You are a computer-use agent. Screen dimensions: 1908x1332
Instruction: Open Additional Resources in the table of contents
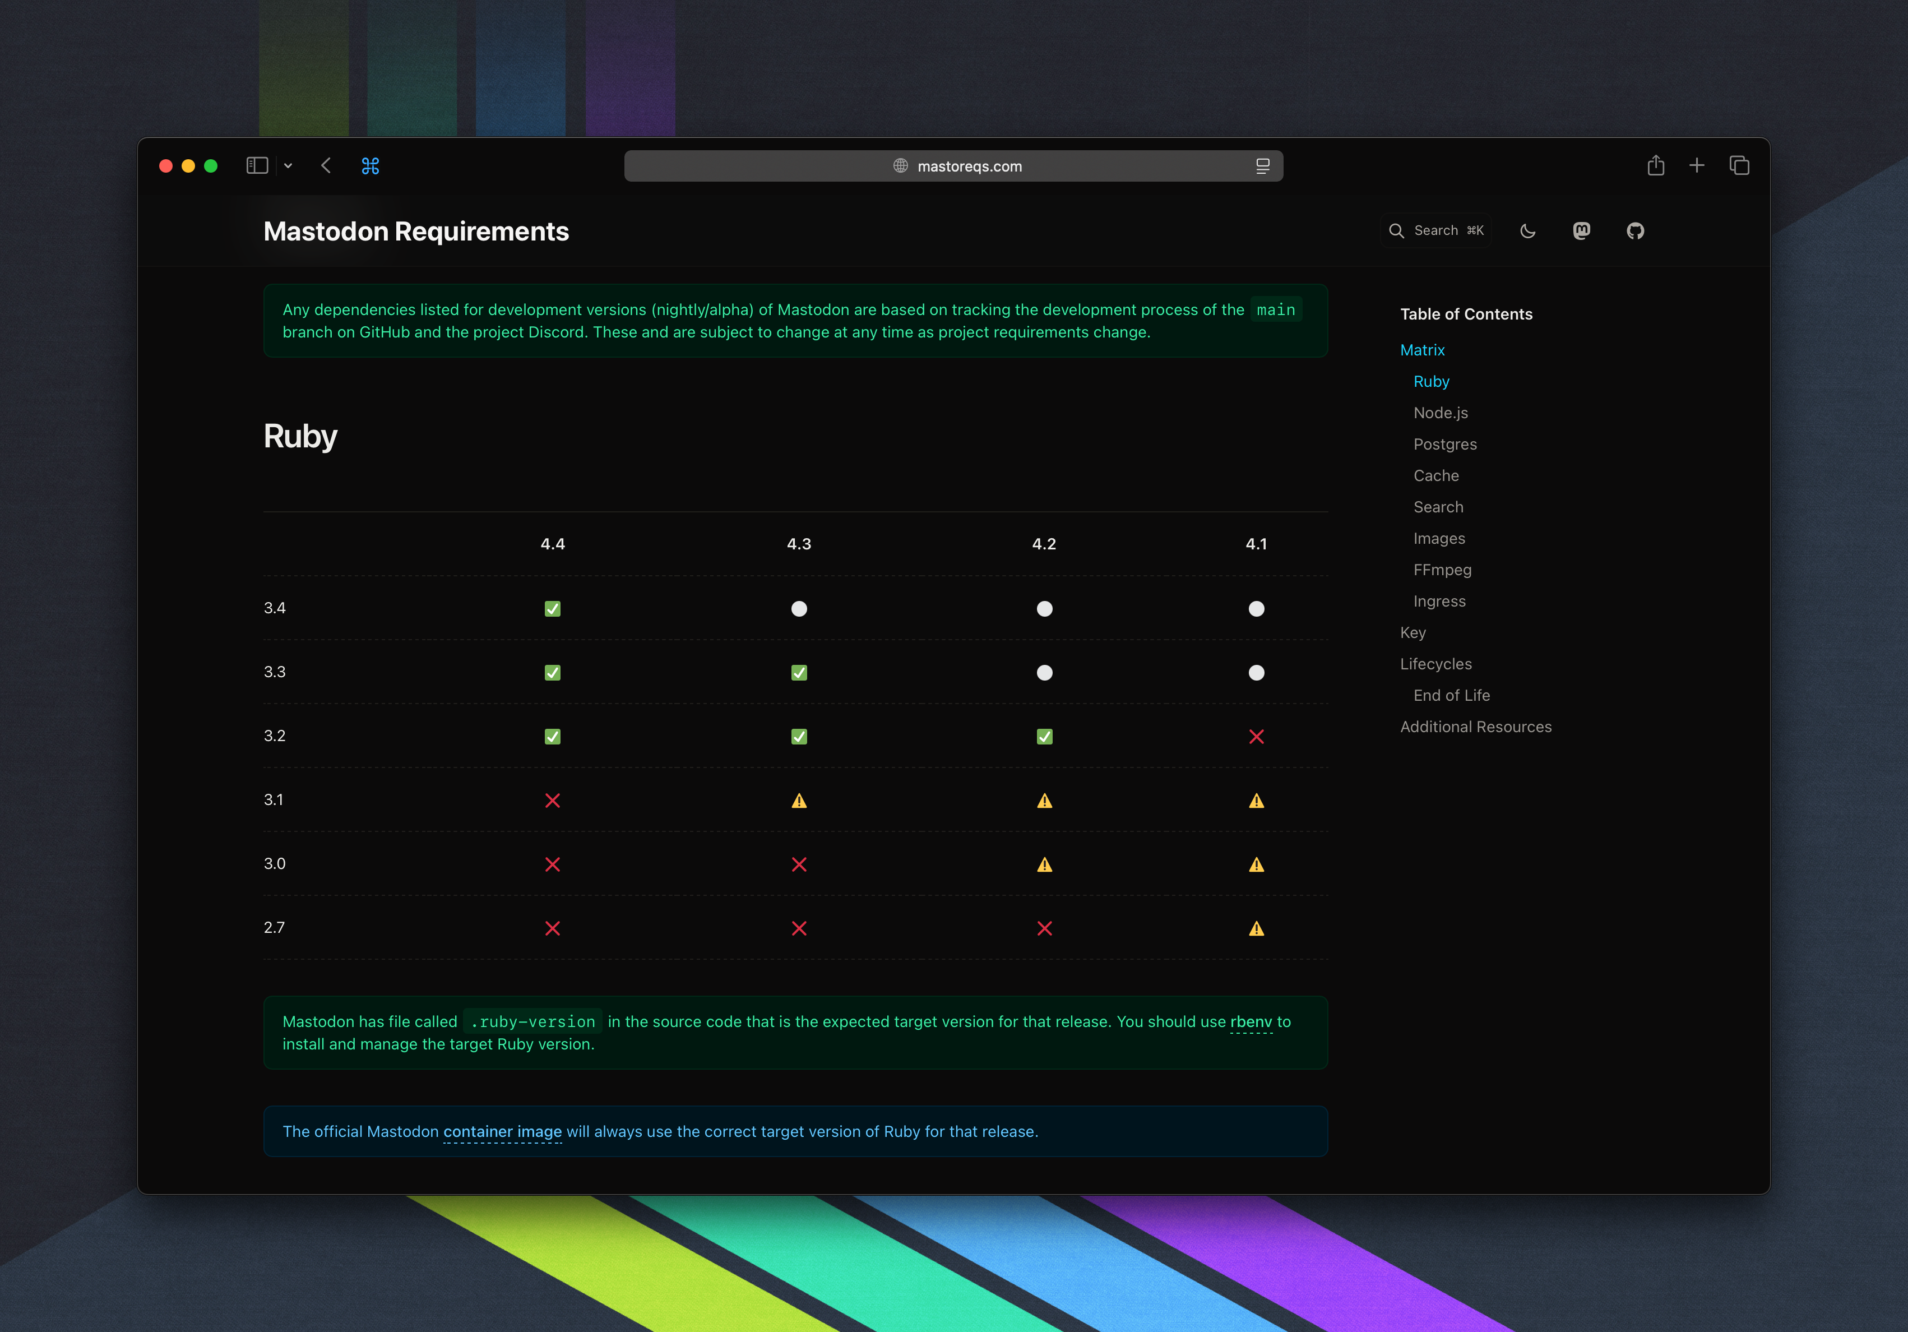1476,727
